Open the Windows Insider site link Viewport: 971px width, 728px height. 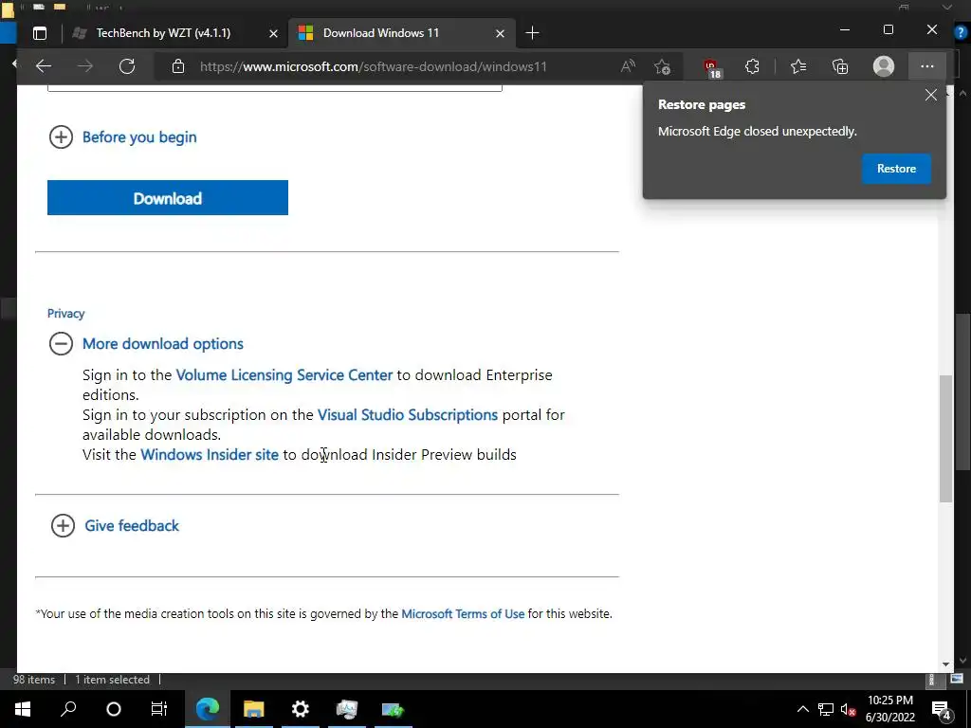coord(210,454)
